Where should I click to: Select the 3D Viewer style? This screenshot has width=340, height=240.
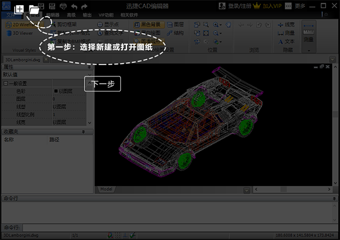[19, 33]
